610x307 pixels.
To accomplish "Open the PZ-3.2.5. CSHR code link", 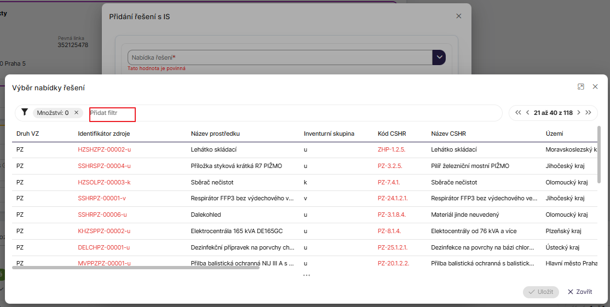I will [390, 166].
